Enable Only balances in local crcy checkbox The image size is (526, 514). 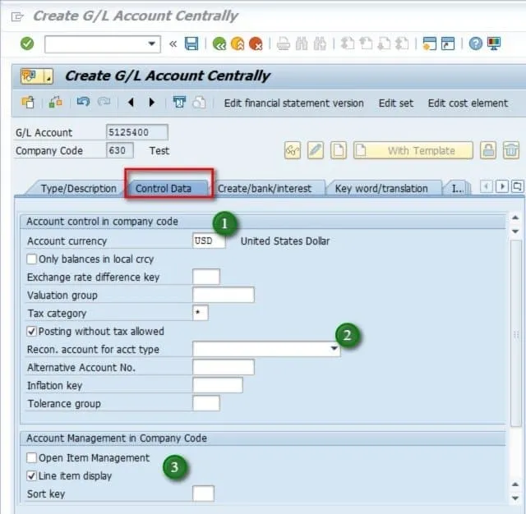(x=32, y=259)
